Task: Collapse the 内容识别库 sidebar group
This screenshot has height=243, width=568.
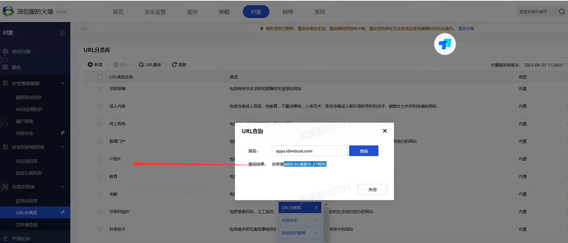Action: point(63,187)
